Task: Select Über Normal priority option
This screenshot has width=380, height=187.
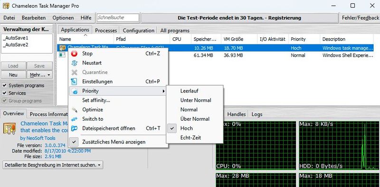Action: 195,119
